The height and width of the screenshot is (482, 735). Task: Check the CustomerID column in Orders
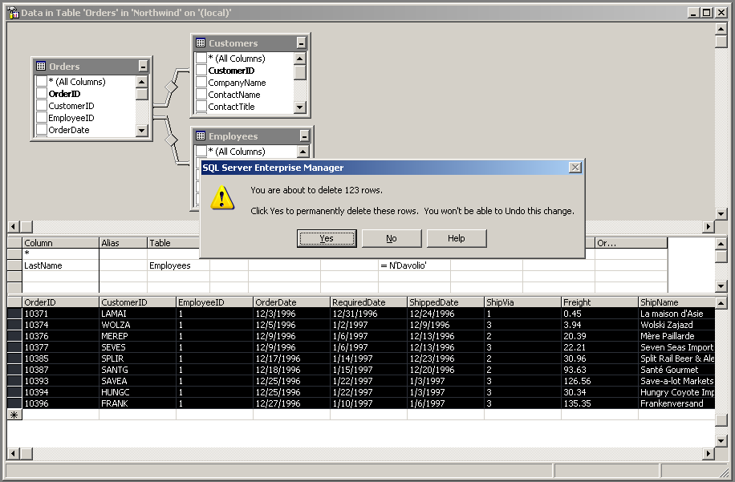click(x=41, y=105)
